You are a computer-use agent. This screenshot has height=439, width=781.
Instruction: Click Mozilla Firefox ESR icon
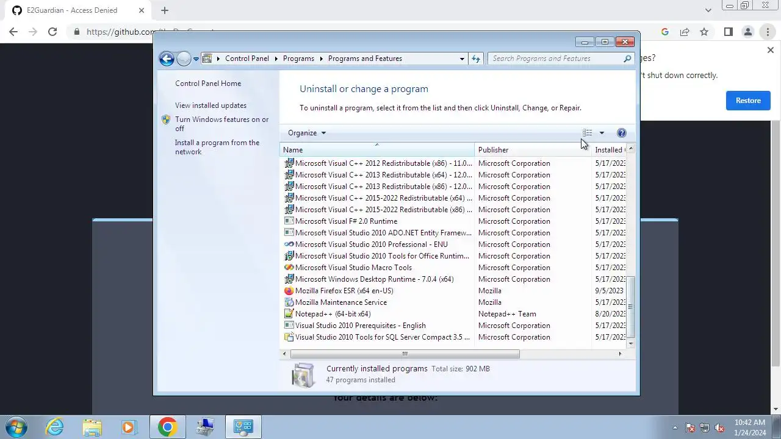coord(289,291)
